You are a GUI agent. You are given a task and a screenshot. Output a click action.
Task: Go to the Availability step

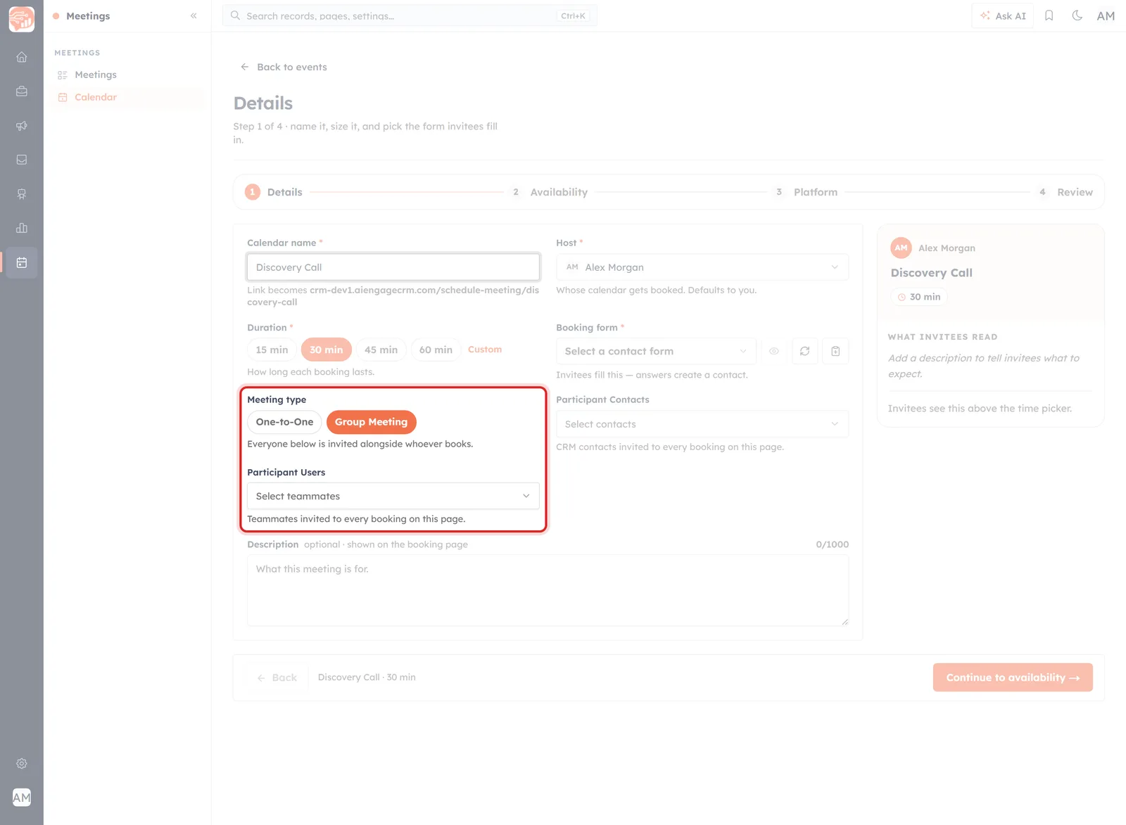550,192
